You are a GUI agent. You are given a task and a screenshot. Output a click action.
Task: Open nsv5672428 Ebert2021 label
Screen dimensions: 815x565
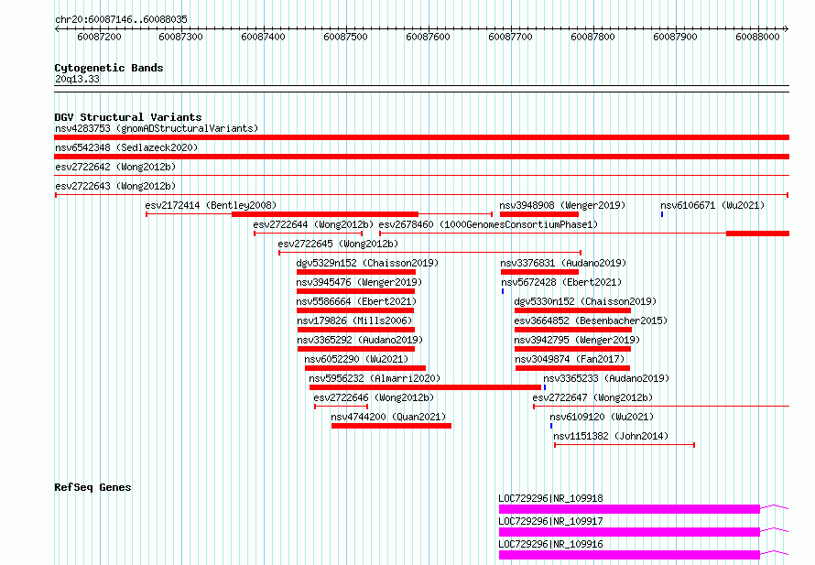pyautogui.click(x=561, y=282)
